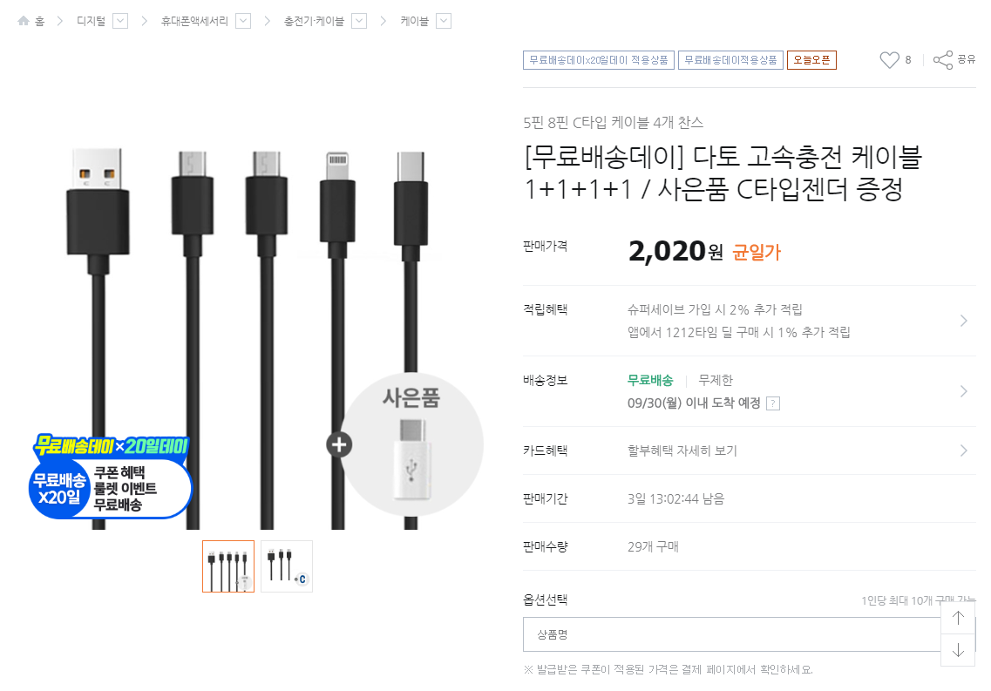Click the home icon in breadcrumb
The image size is (991, 691).
tap(24, 21)
